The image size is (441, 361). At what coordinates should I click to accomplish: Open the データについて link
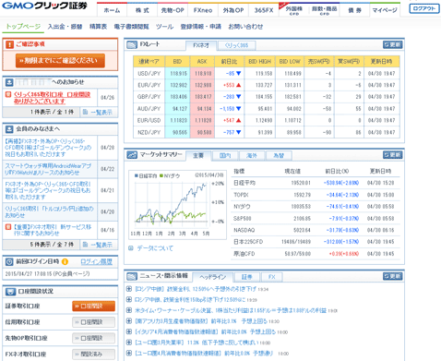(155, 248)
